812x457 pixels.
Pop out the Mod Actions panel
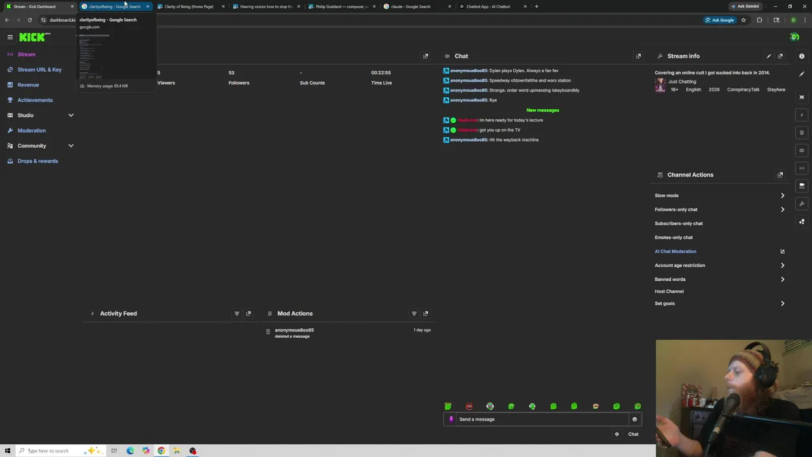[426, 314]
